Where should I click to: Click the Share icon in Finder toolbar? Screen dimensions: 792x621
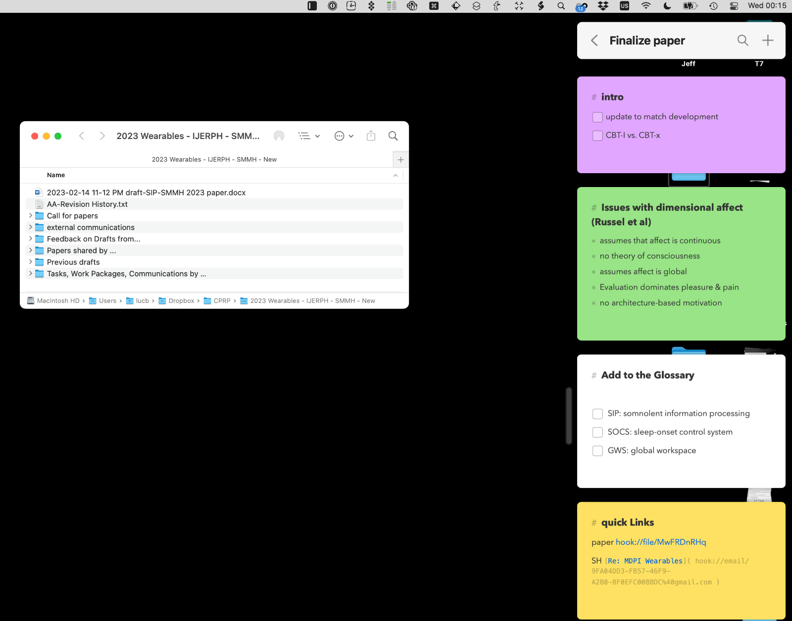click(x=371, y=136)
